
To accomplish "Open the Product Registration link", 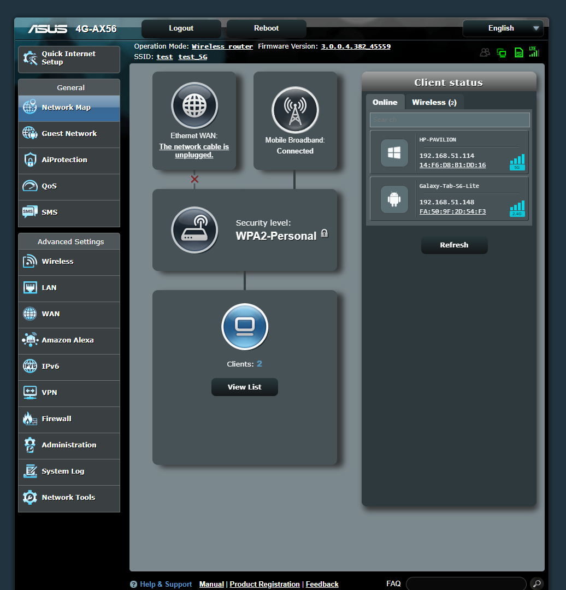I will (264, 585).
